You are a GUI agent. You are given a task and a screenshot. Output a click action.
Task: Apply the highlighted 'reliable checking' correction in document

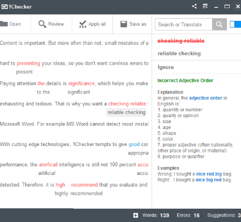tap(126, 112)
